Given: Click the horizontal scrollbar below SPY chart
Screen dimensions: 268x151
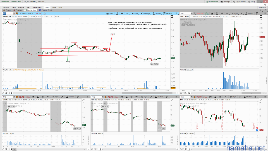Looking at the screenshot, I should tap(251, 93).
